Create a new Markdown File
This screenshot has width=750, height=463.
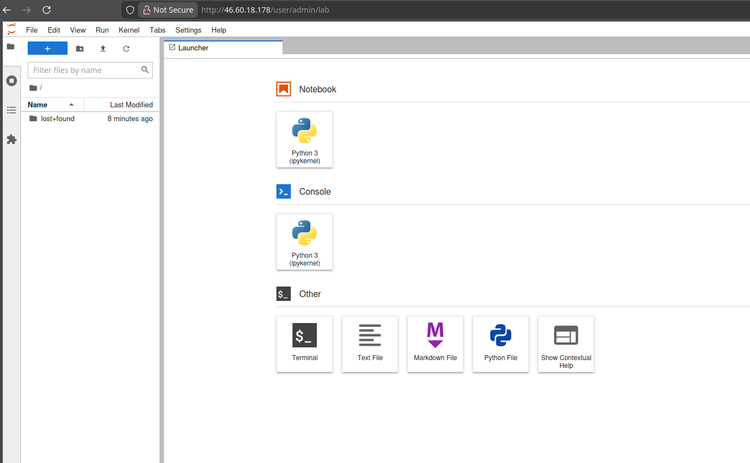point(435,344)
